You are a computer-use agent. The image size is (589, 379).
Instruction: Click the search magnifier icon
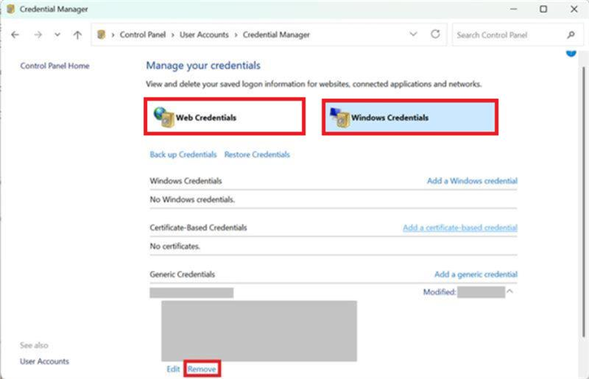[x=571, y=35]
